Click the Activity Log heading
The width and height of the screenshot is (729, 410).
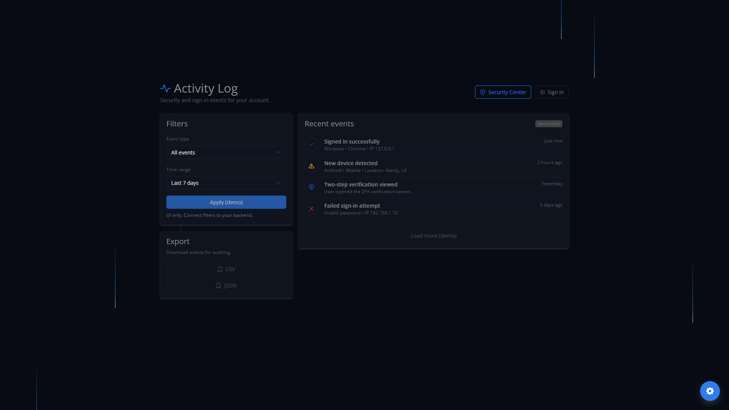point(205,88)
